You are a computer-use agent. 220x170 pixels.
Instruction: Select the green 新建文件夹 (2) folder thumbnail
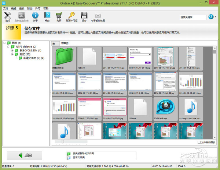point(64,58)
